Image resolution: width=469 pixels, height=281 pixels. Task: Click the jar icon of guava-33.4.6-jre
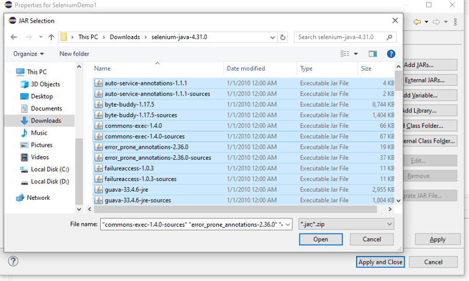pos(99,190)
